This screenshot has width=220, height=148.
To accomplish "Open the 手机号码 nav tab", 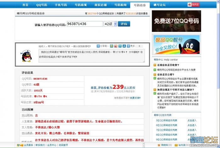I will pyautogui.click(x=61, y=5).
